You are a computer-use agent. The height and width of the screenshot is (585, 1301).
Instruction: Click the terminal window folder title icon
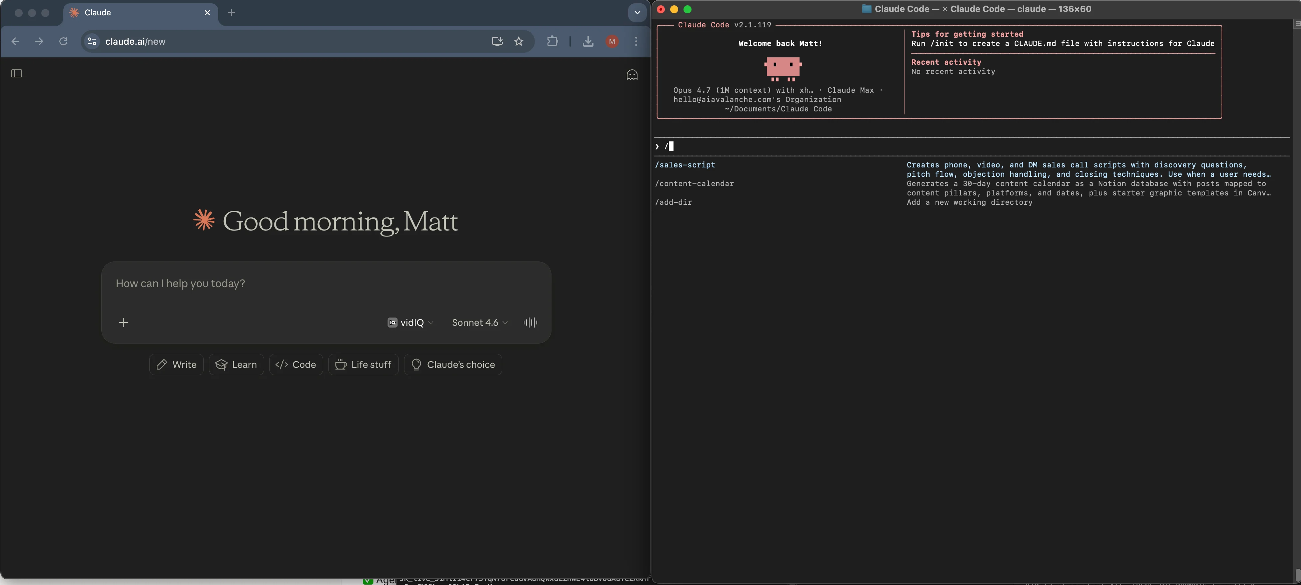tap(867, 9)
